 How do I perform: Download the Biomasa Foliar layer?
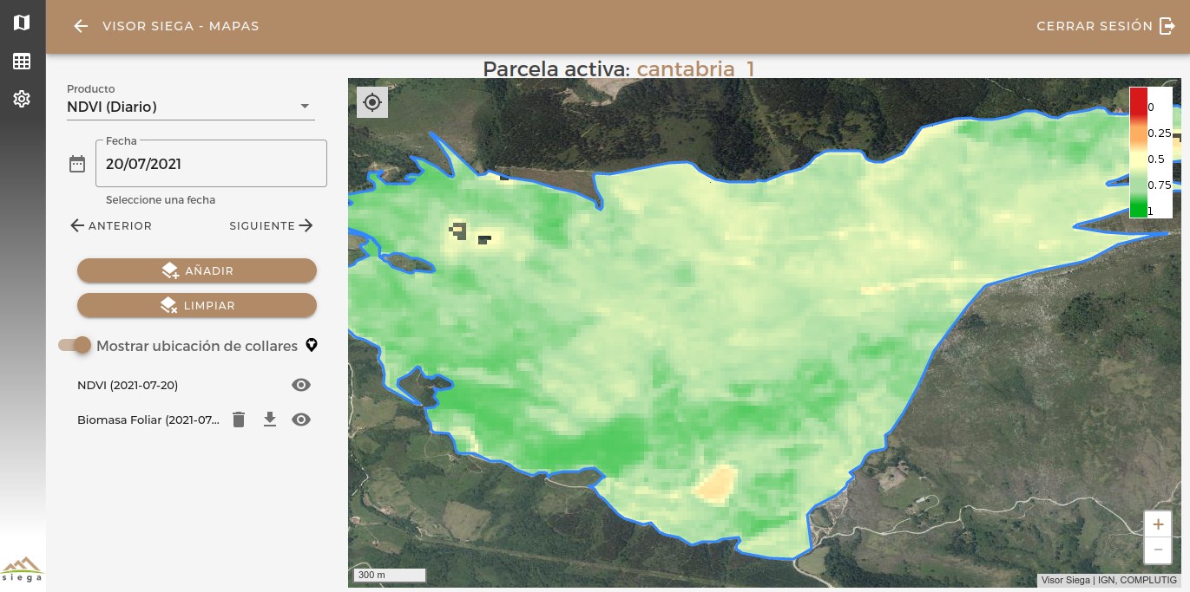(x=270, y=420)
